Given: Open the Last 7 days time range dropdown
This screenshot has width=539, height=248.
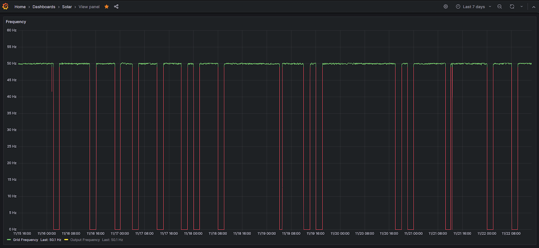Looking at the screenshot, I should click(474, 7).
